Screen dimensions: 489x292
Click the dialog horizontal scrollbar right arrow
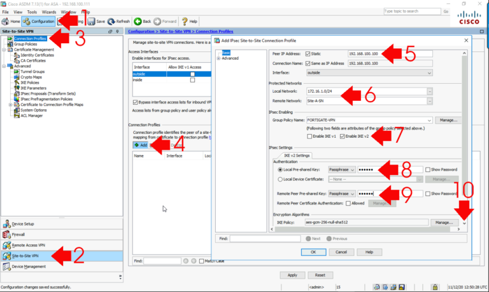coord(458,229)
